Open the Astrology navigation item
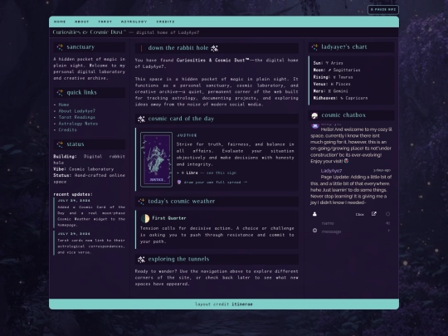 134,22
